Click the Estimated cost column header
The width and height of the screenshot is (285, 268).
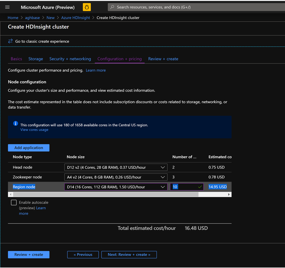tap(220, 157)
